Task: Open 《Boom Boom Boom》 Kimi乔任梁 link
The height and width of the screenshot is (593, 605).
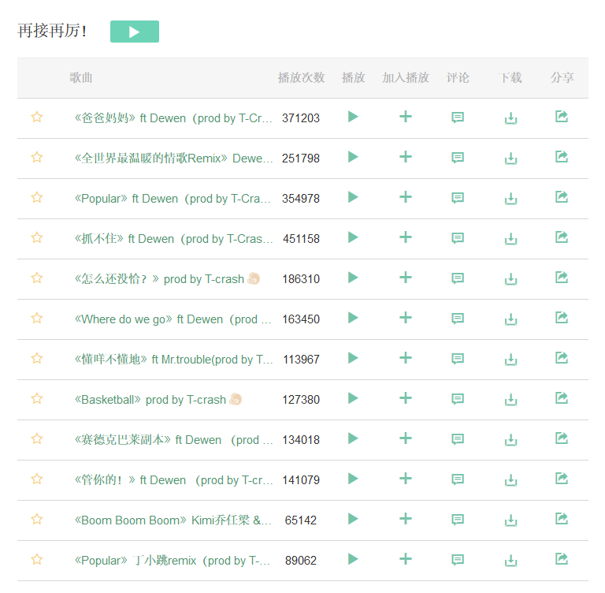Action: pos(173,520)
